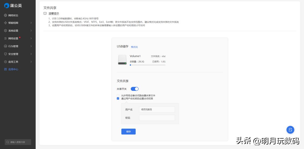Image resolution: width=304 pixels, height=149 pixels.
Task: Uncheck 通过用户名和密码设置访问权限 checkbox
Action: [118, 98]
